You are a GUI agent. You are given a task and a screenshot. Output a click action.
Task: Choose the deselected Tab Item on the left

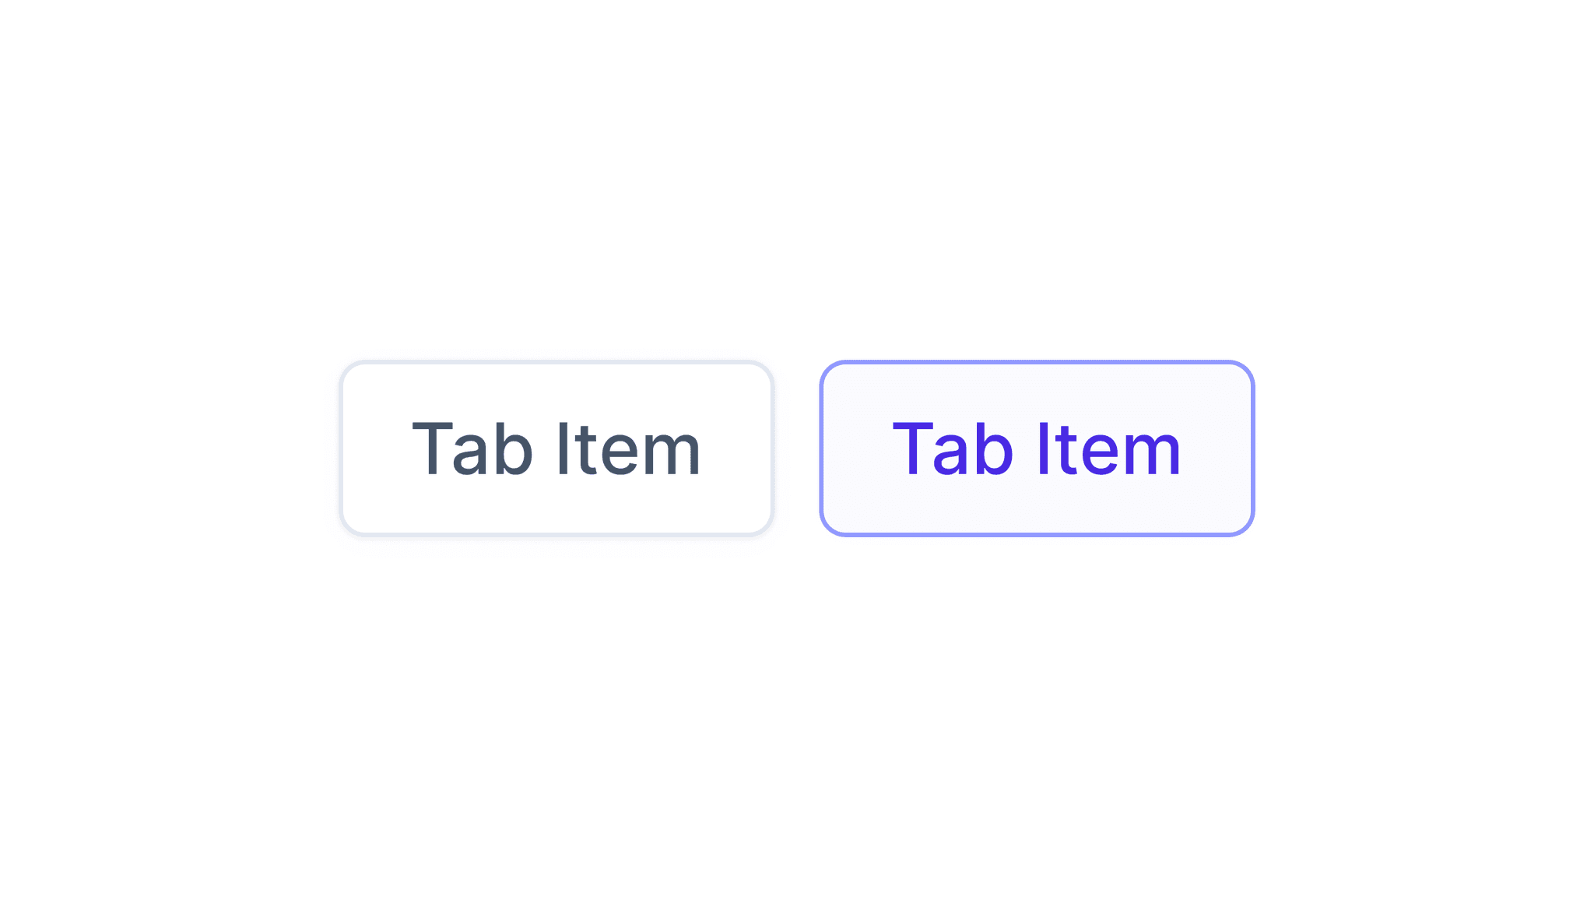pos(557,448)
